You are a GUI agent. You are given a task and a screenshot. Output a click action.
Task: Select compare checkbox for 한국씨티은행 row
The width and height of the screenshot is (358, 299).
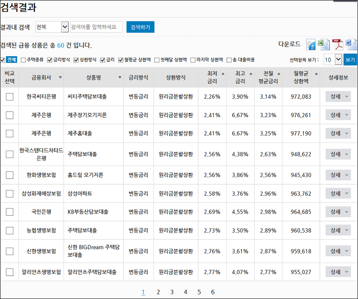[x=10, y=97]
